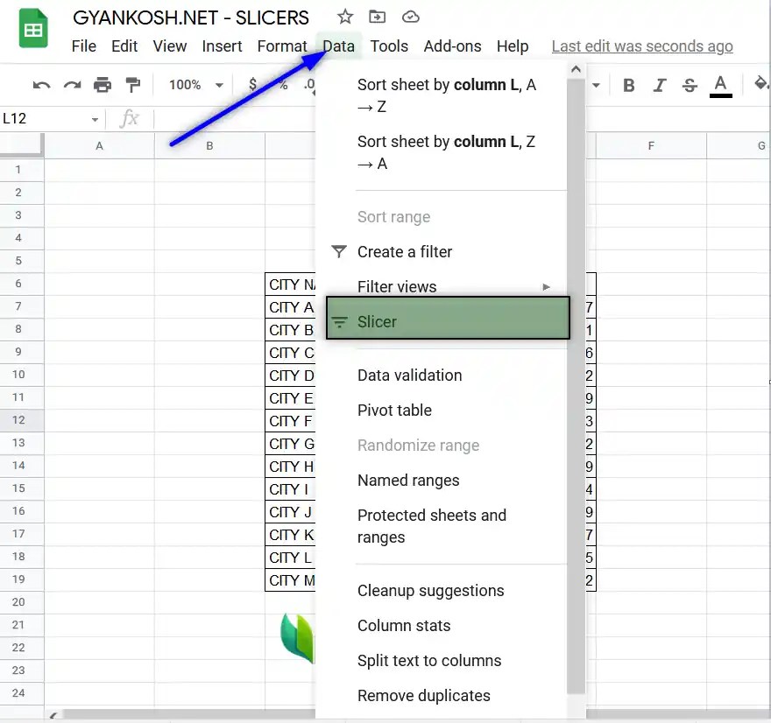Select the Redo icon
This screenshot has width=771, height=723.
click(x=74, y=84)
